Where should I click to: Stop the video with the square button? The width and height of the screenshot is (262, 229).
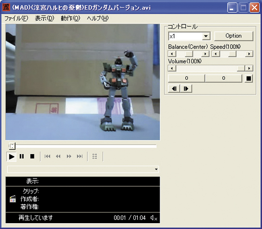pyautogui.click(x=32, y=157)
